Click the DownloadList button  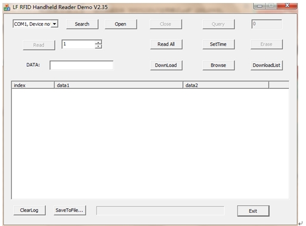[x=267, y=66]
